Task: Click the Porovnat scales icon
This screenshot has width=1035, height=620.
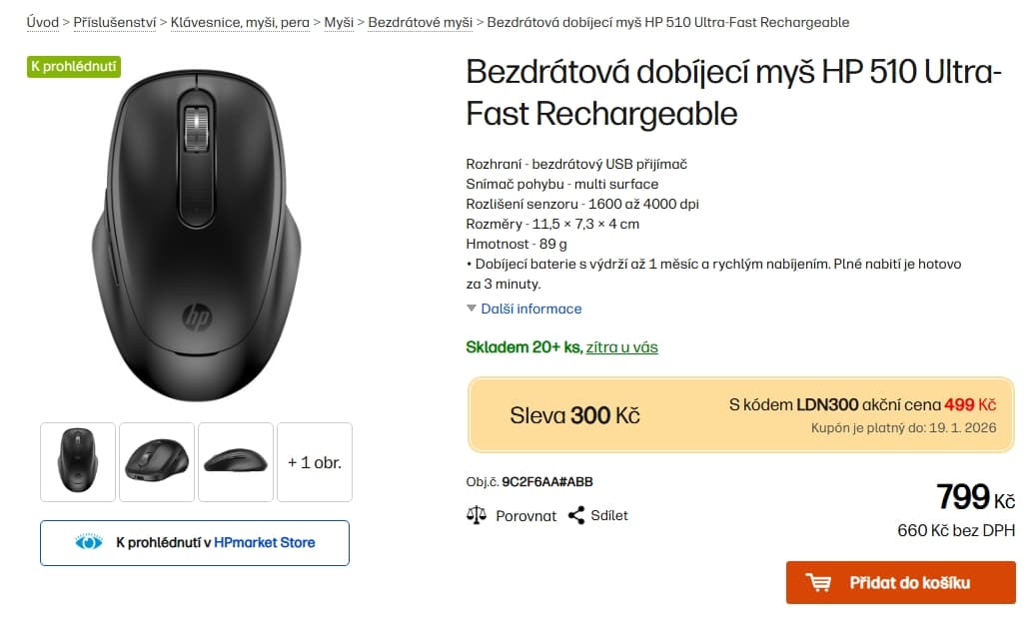Action: [476, 515]
